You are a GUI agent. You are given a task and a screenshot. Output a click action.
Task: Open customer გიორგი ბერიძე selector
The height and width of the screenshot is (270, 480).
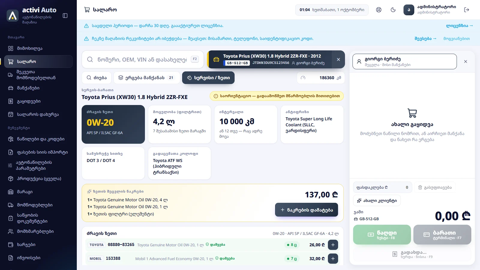click(404, 61)
